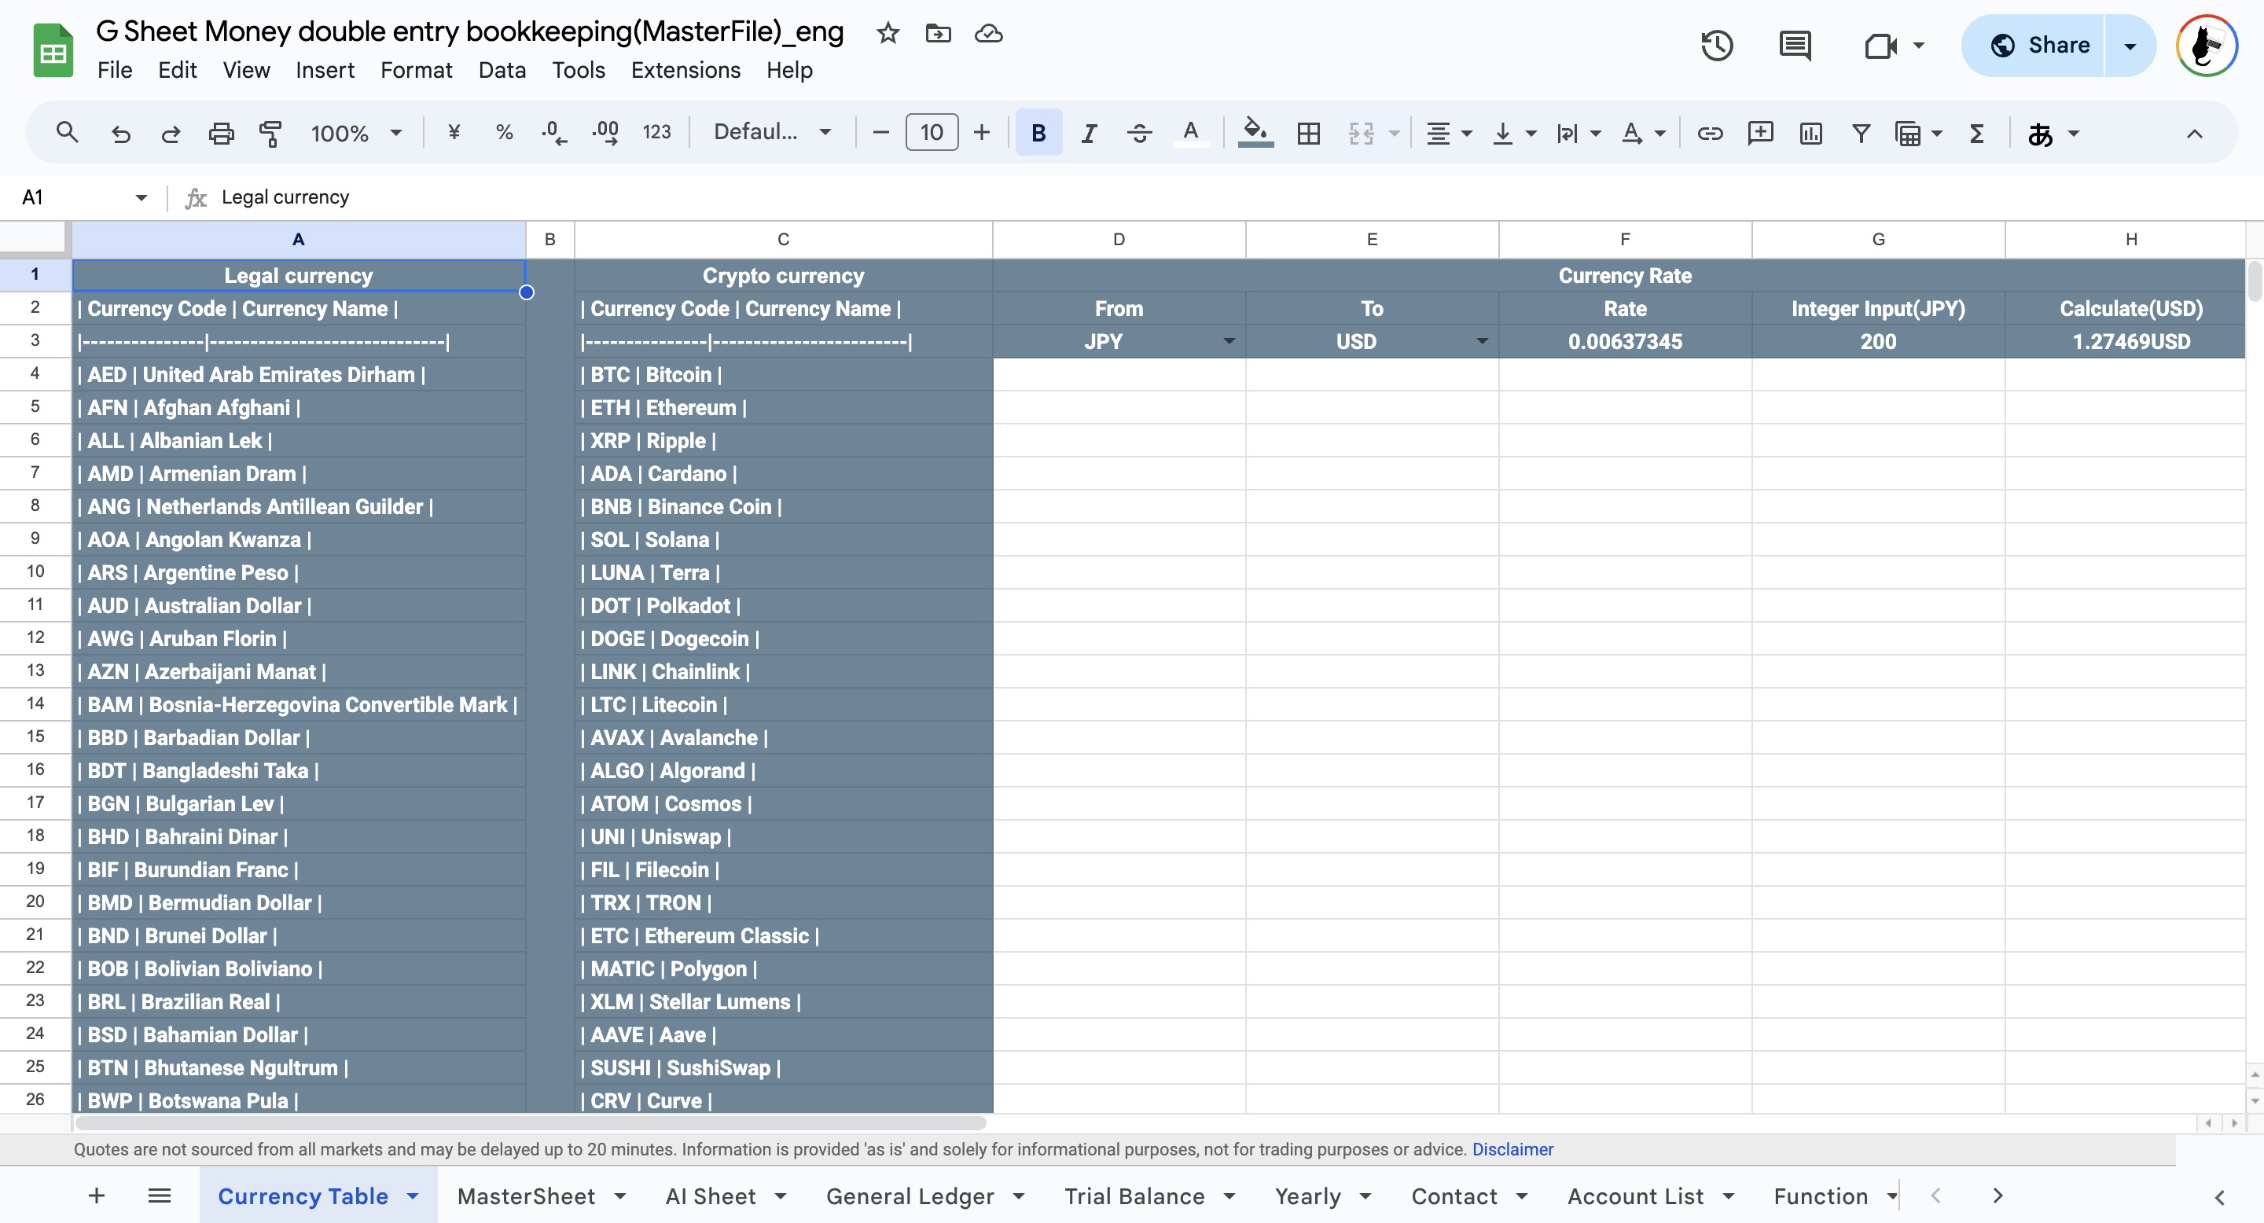Click the paint format roller icon
This screenshot has width=2264, height=1223.
pyautogui.click(x=270, y=134)
